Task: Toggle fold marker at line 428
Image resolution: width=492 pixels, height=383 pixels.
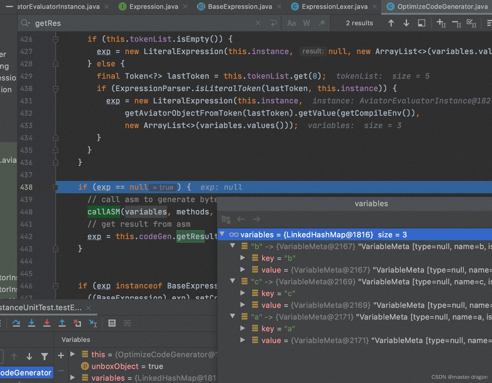Action: click(56, 64)
